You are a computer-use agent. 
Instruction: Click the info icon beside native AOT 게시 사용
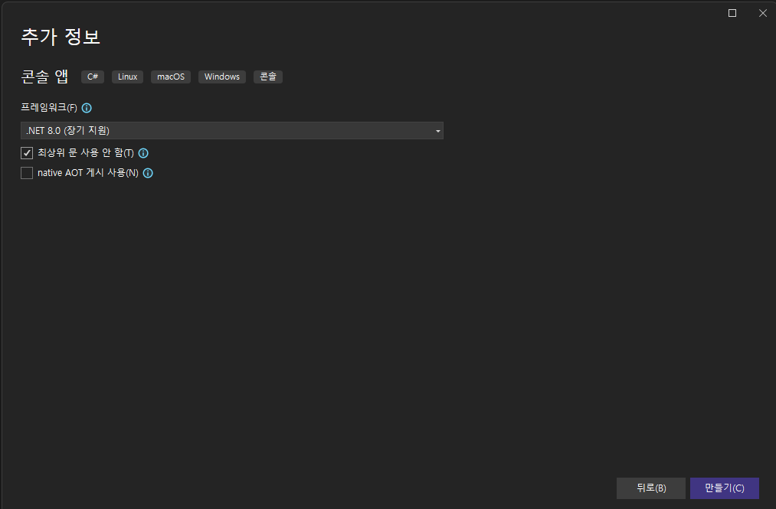(148, 173)
